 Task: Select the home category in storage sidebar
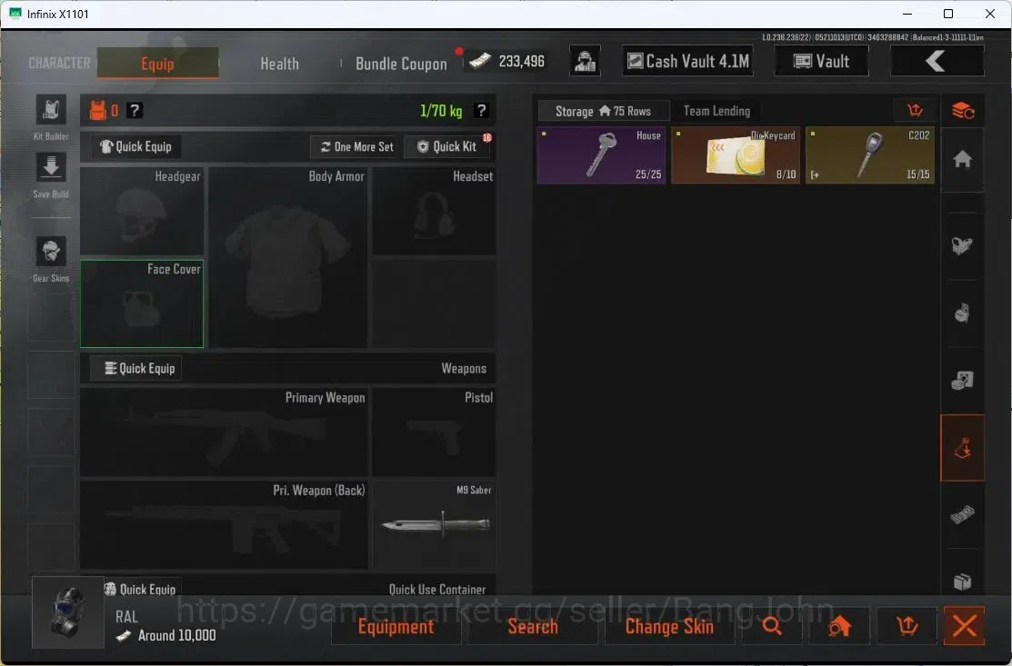(x=962, y=159)
